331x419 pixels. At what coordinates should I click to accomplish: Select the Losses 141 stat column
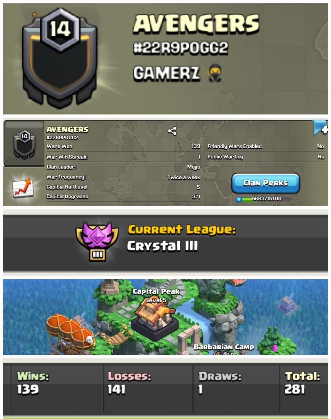[148, 388]
